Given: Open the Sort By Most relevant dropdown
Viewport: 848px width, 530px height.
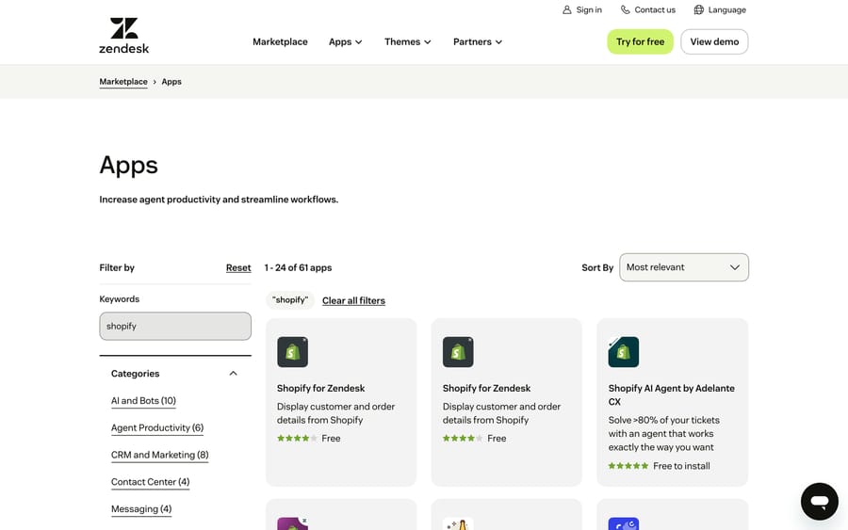Looking at the screenshot, I should click(684, 267).
